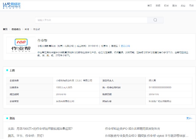Click 北京市 in the company info line

(x=104, y=46)
